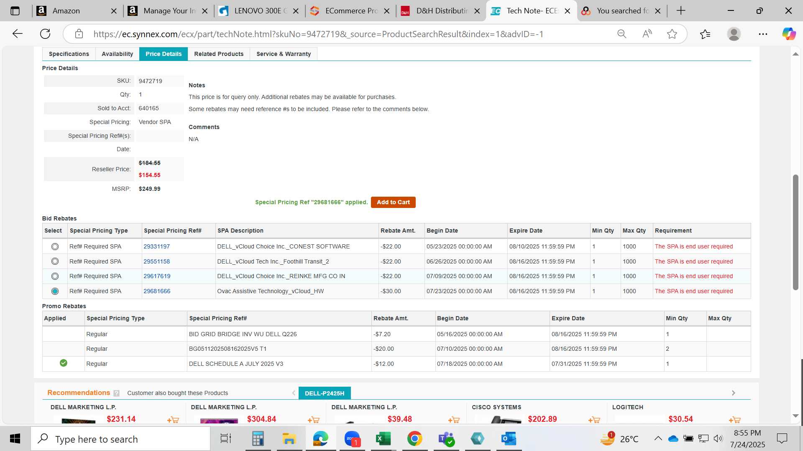Reload the page with refresh icon
The width and height of the screenshot is (803, 451).
tap(45, 34)
